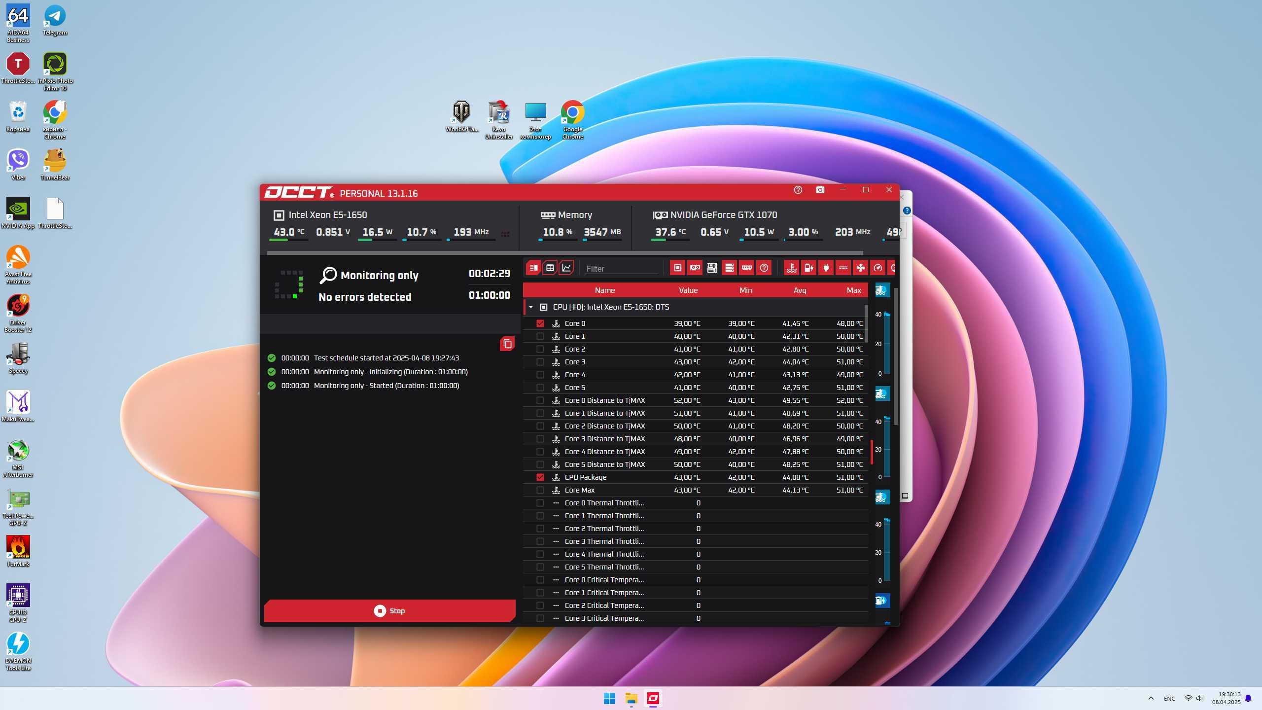Image resolution: width=1262 pixels, height=710 pixels.
Task: Take screenshot with OCCT camera icon
Action: [820, 190]
